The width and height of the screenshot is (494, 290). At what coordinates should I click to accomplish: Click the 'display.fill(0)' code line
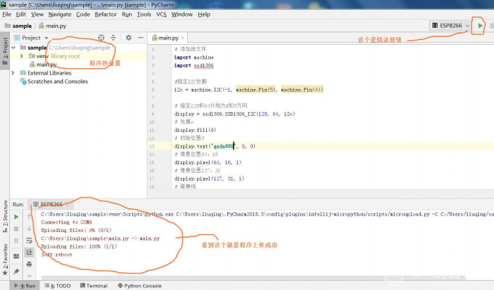[x=195, y=130]
